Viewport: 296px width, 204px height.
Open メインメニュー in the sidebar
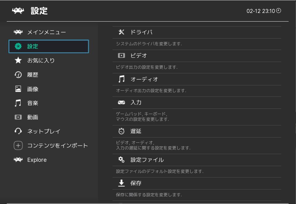coord(46,32)
